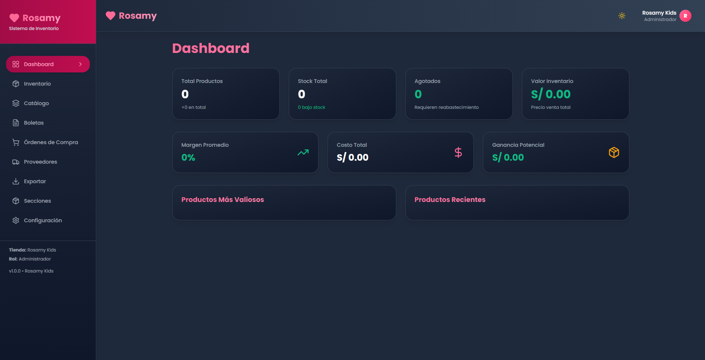Click the trending arrow icon in Margen Promedio
Viewport: 705px width, 360px height.
tap(303, 152)
